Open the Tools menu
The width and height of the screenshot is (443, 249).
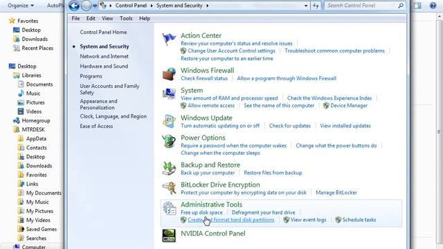[126, 19]
